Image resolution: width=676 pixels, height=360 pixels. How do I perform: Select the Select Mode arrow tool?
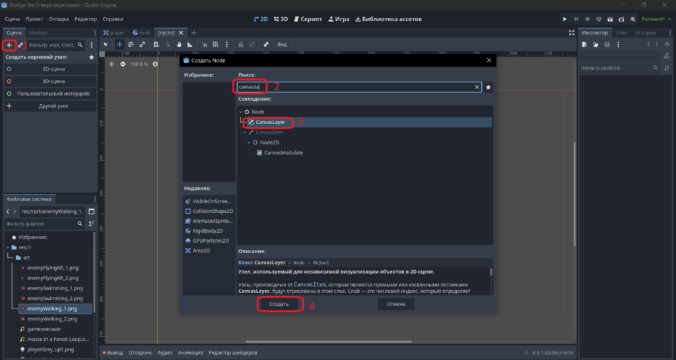point(106,44)
